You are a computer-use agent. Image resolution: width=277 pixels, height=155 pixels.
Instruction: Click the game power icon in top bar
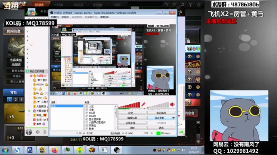tap(199, 5)
